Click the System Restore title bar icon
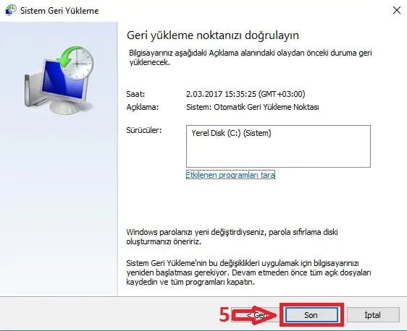Image resolution: width=407 pixels, height=331 pixels. pos(11,10)
